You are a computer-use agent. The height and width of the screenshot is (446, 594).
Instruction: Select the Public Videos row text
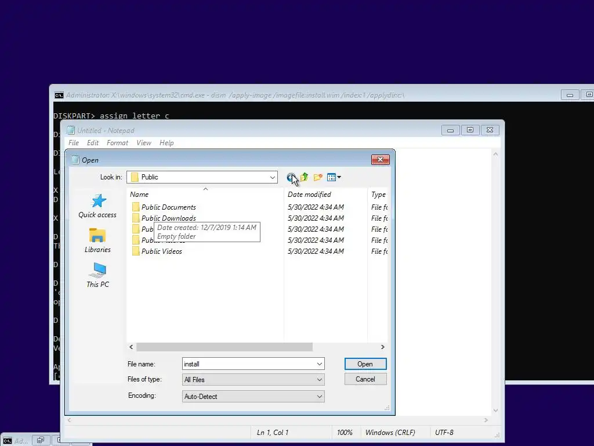tap(162, 251)
